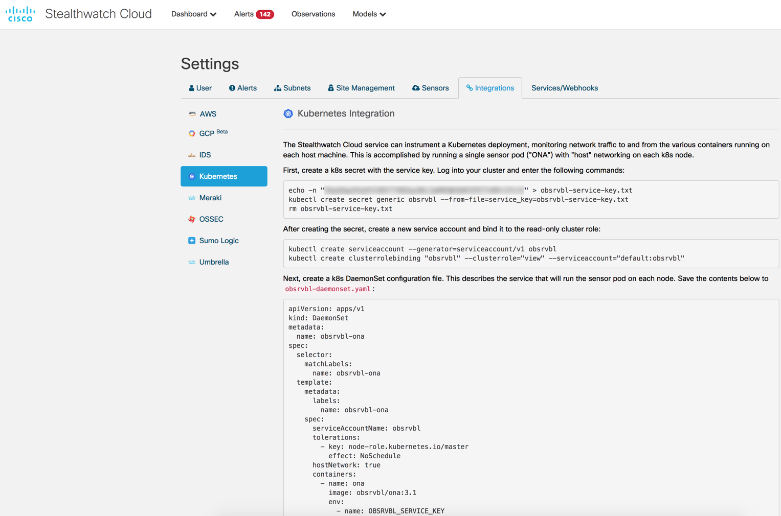Open the Site Management settings tab
This screenshot has height=516, width=781.
(x=361, y=88)
